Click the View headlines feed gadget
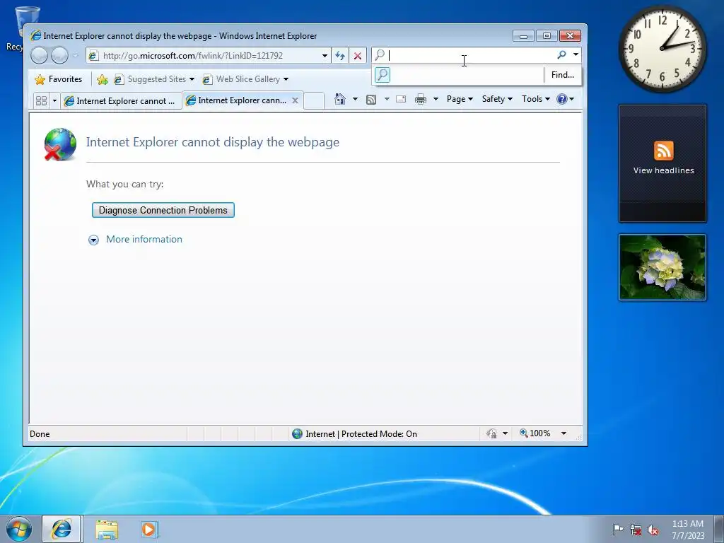724x543 pixels. click(662, 163)
